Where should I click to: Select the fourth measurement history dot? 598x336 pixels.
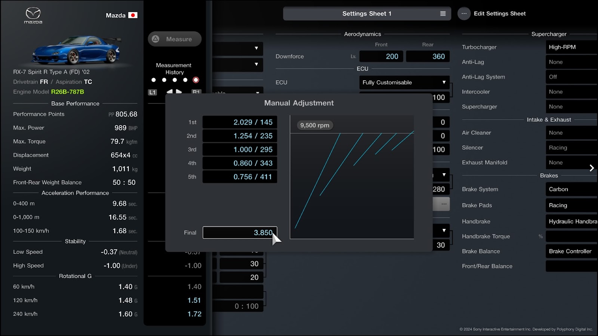[185, 80]
